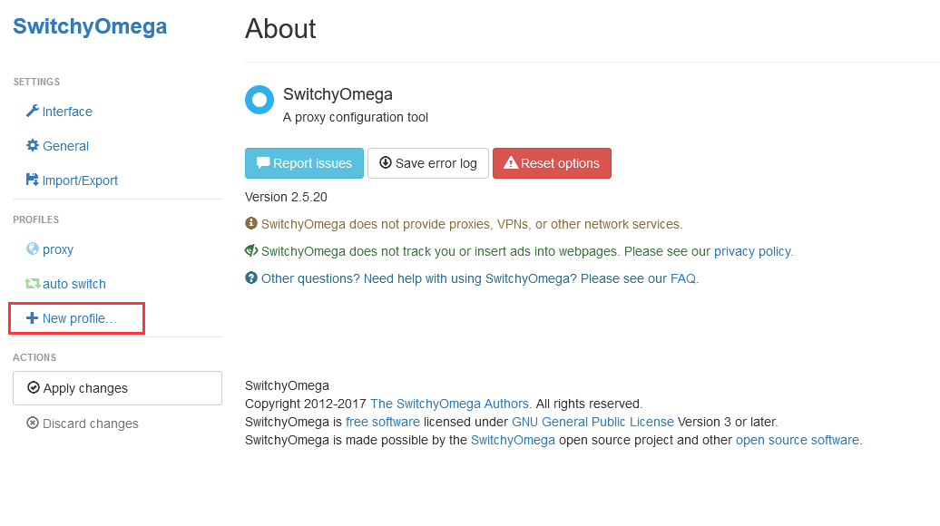Click the green arrows icon beside auto switch
The image size is (940, 526).
(33, 283)
